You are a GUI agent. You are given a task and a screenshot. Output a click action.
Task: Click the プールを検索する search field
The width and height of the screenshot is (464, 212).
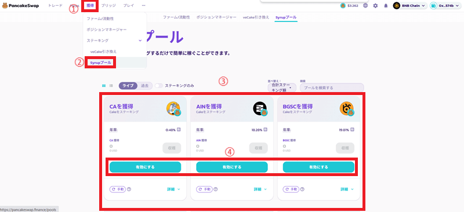[332, 88]
